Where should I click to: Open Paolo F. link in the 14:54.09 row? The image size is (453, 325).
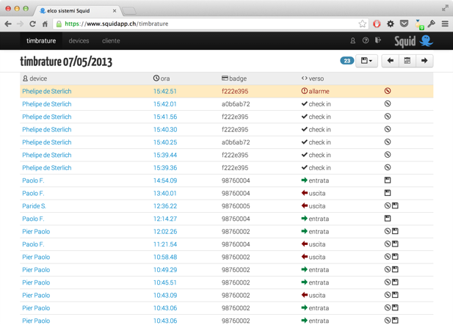point(33,180)
